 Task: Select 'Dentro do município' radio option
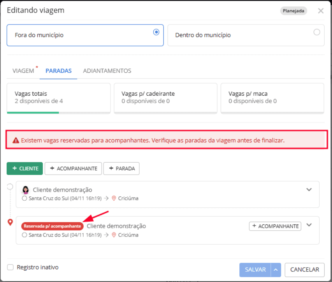pyautogui.click(x=317, y=32)
